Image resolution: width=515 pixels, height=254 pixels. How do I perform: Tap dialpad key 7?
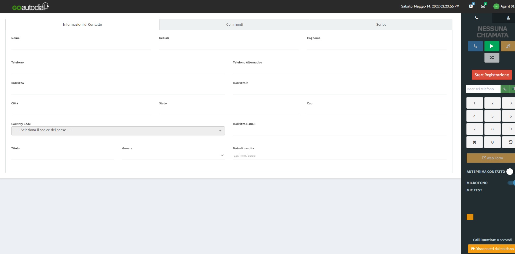click(x=474, y=129)
